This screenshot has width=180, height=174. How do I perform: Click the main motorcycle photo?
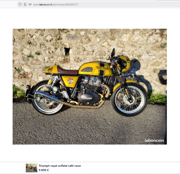click(x=90, y=86)
